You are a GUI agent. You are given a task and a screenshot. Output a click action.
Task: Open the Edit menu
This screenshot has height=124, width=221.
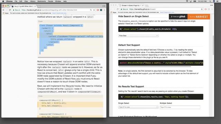(x=21, y=1)
